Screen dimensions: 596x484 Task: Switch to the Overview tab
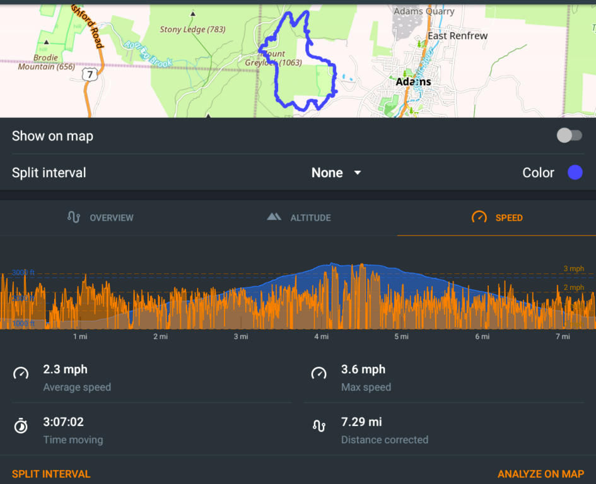tap(100, 217)
